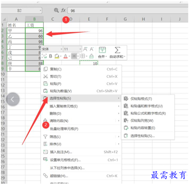This screenshot has height=185, width=189.
Task: Select 设置单元格格式(F)... entry
Action: (81, 160)
